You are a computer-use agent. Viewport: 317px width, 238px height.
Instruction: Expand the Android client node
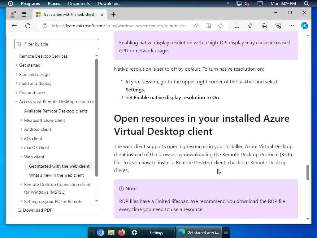coord(21,129)
